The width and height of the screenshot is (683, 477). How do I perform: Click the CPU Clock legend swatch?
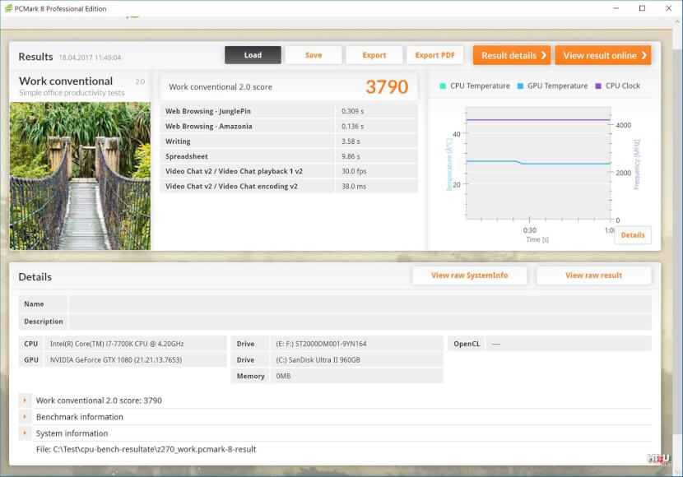click(x=598, y=86)
